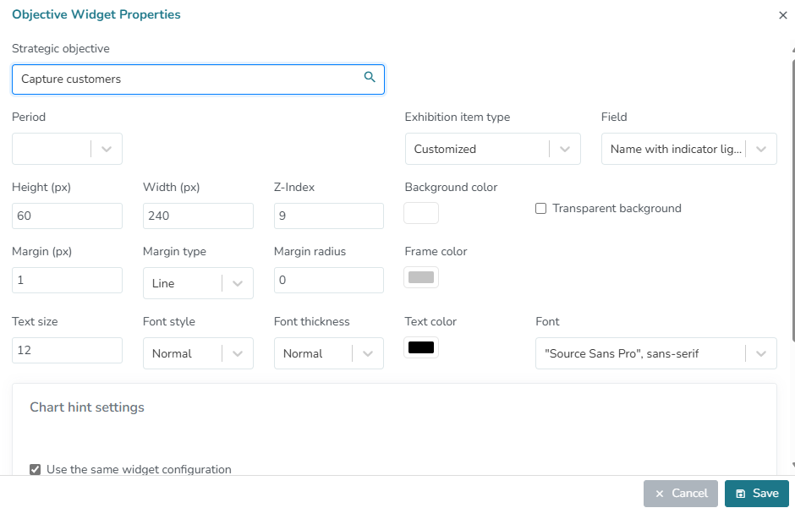
Task: Open the Period dropdown
Action: pos(107,149)
